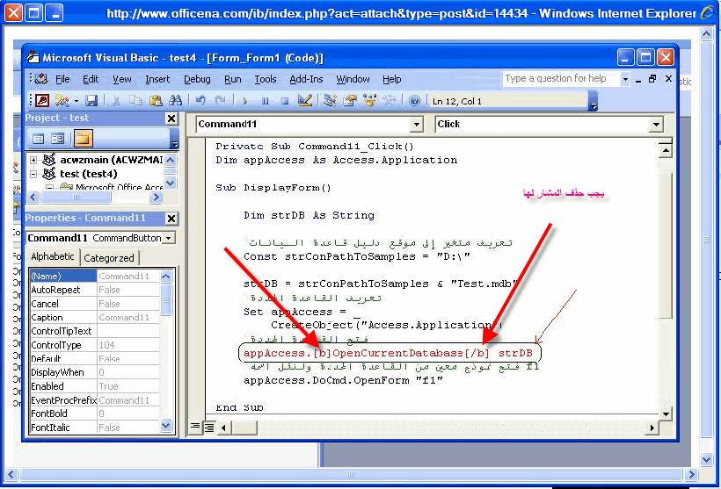
Task: Open the View menu
Action: pos(122,79)
